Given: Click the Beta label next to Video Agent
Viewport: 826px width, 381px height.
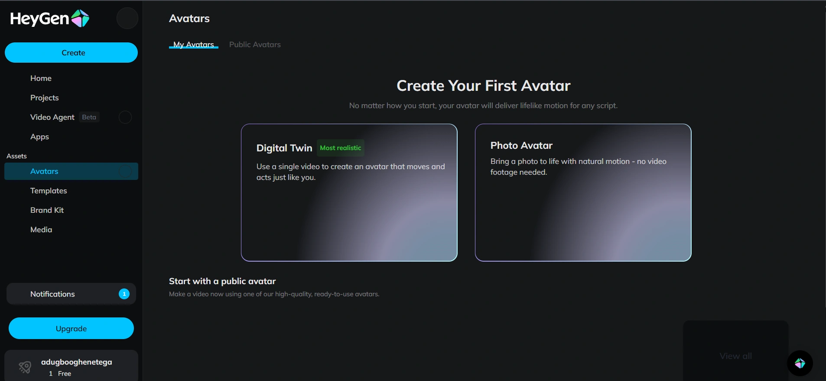Looking at the screenshot, I should (x=89, y=117).
